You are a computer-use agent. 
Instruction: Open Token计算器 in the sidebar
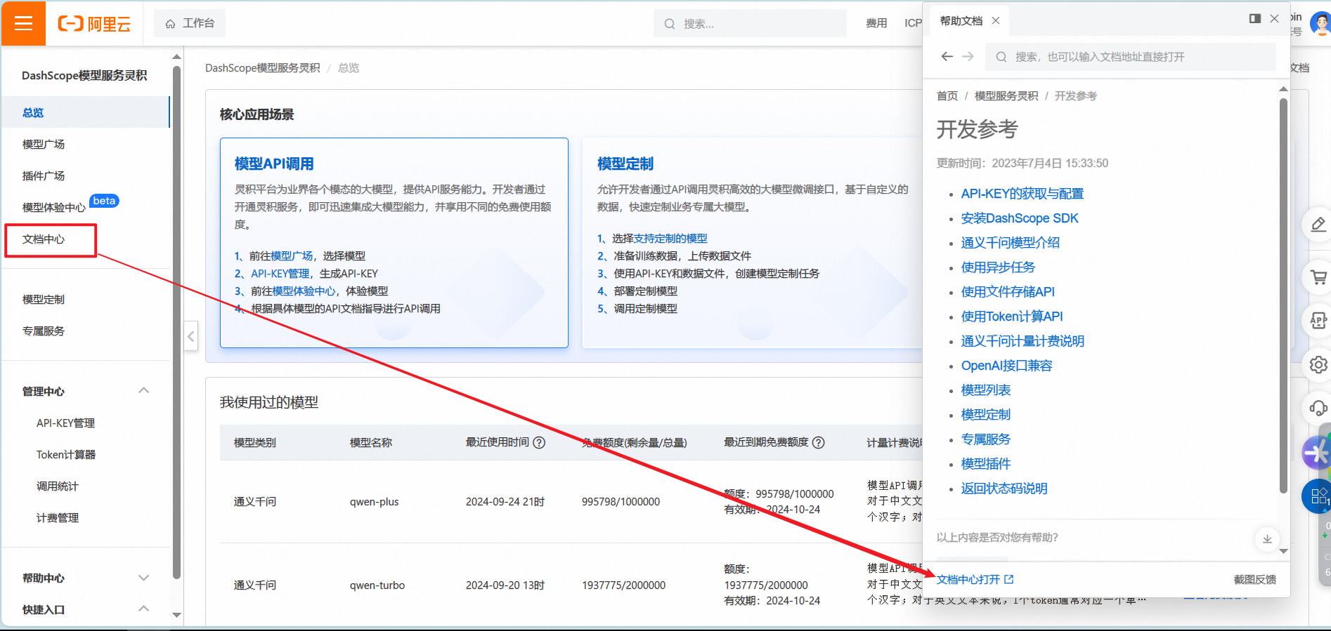click(x=65, y=455)
